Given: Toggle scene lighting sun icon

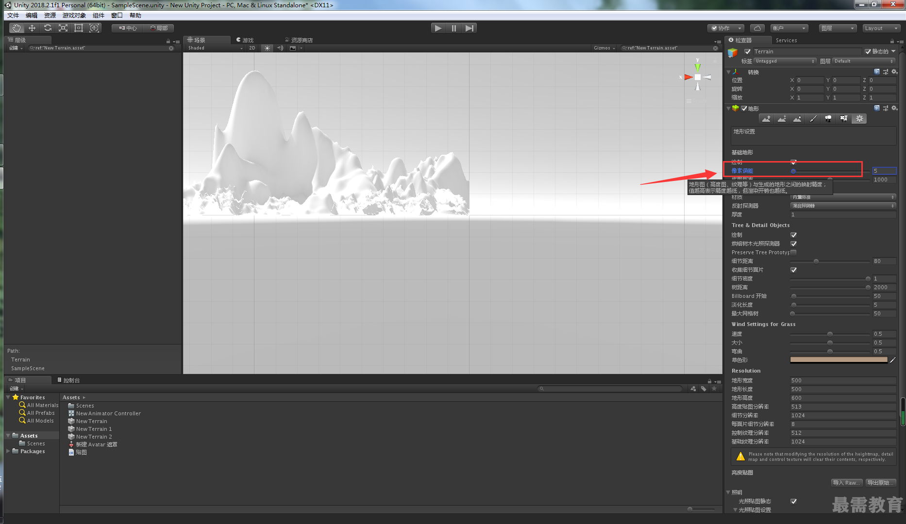Looking at the screenshot, I should 267,48.
